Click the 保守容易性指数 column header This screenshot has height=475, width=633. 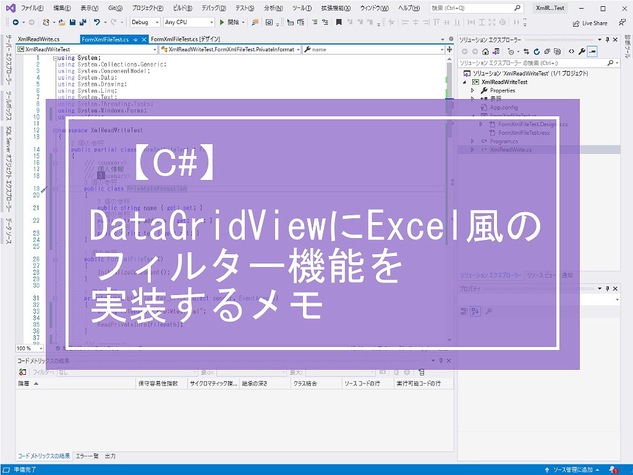click(158, 383)
